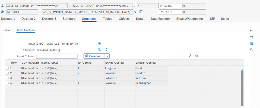The image size is (260, 108).
Task: Open the Data Explorer tab
Action: (x=160, y=19)
